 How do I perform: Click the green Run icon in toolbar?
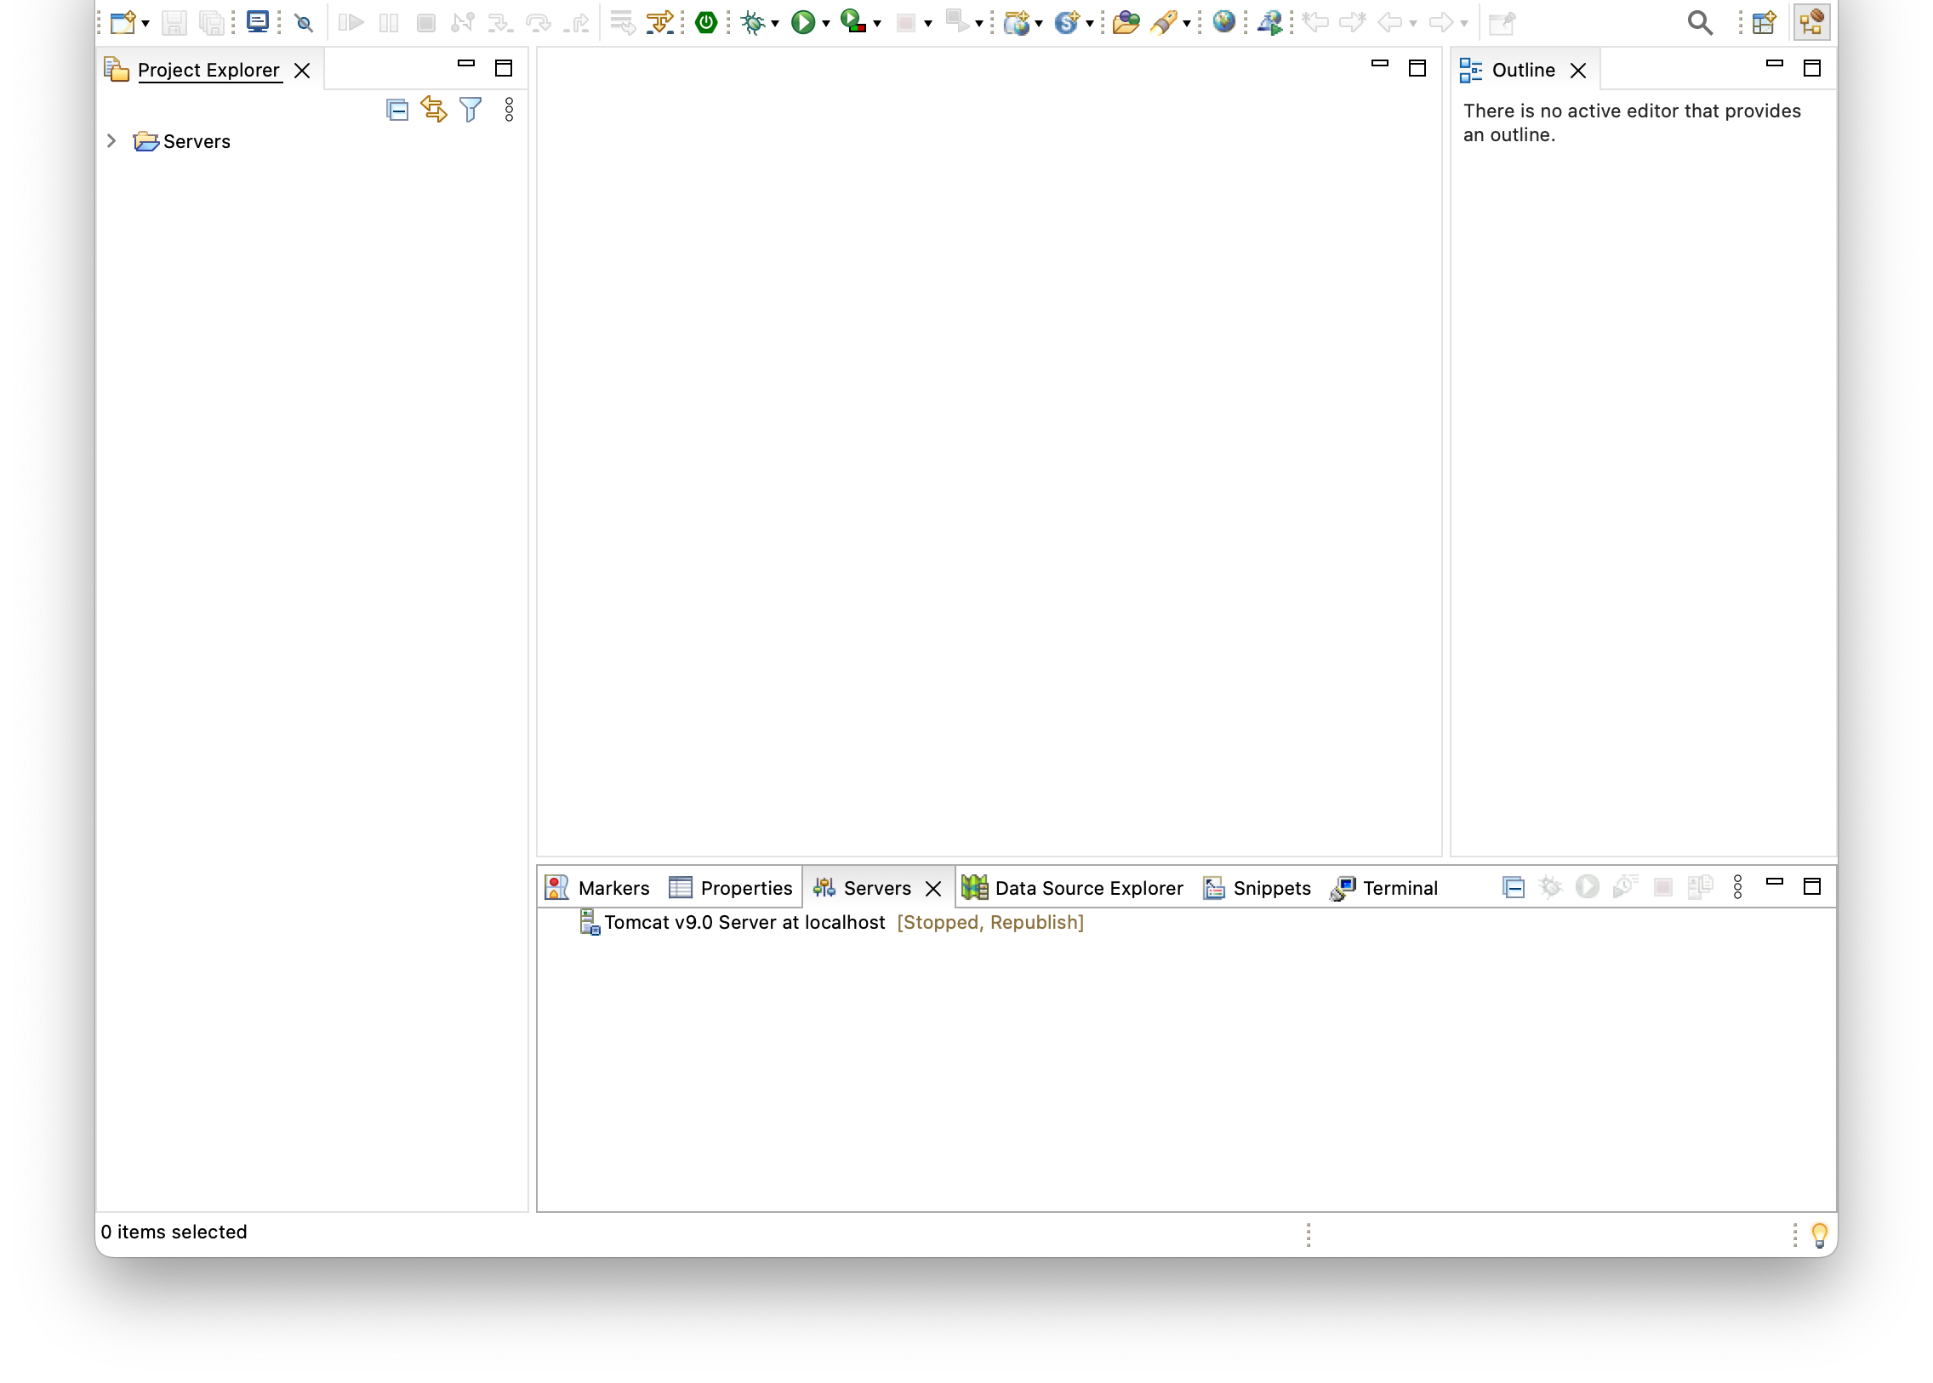click(802, 22)
